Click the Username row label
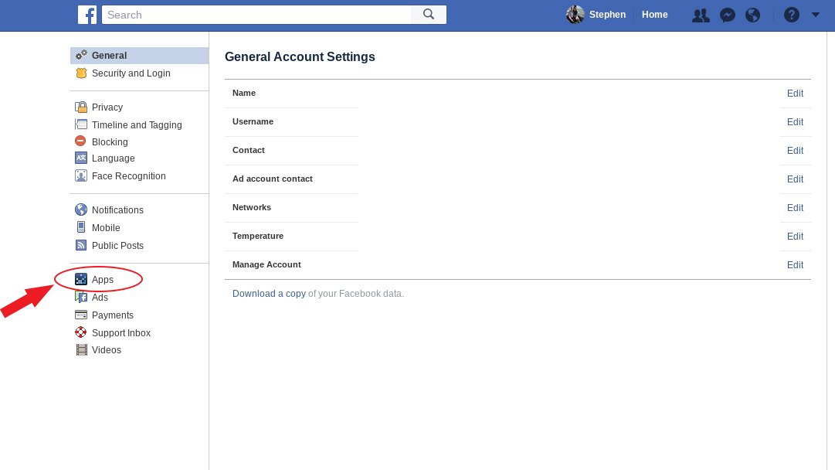The height and width of the screenshot is (470, 835). point(253,121)
